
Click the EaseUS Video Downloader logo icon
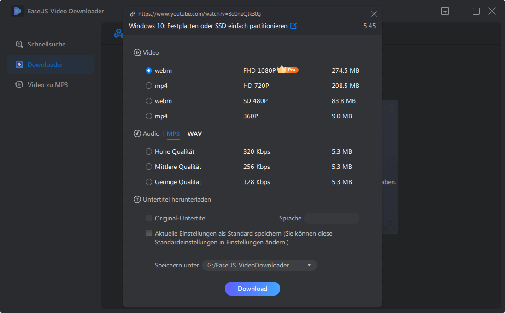click(x=18, y=11)
